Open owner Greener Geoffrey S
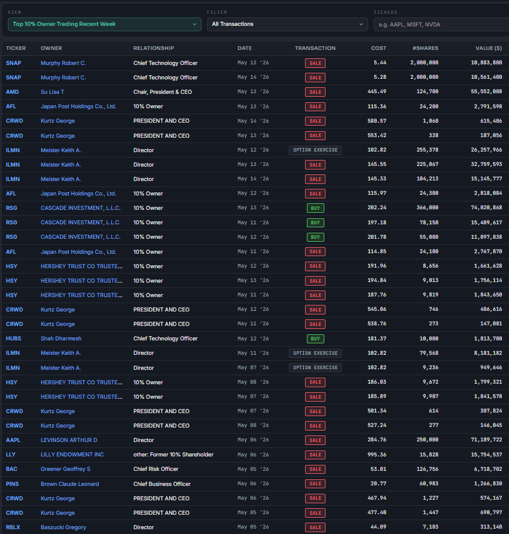Image resolution: width=509 pixels, height=534 pixels. tap(66, 469)
